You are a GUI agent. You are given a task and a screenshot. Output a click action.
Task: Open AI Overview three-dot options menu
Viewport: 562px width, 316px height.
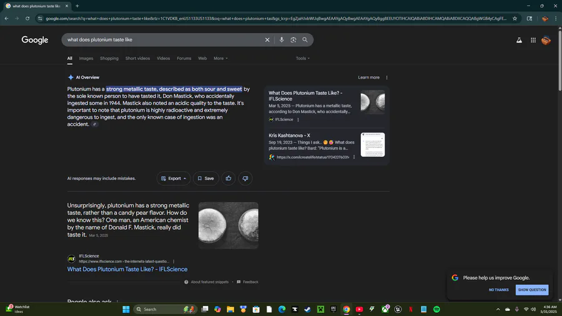click(387, 77)
